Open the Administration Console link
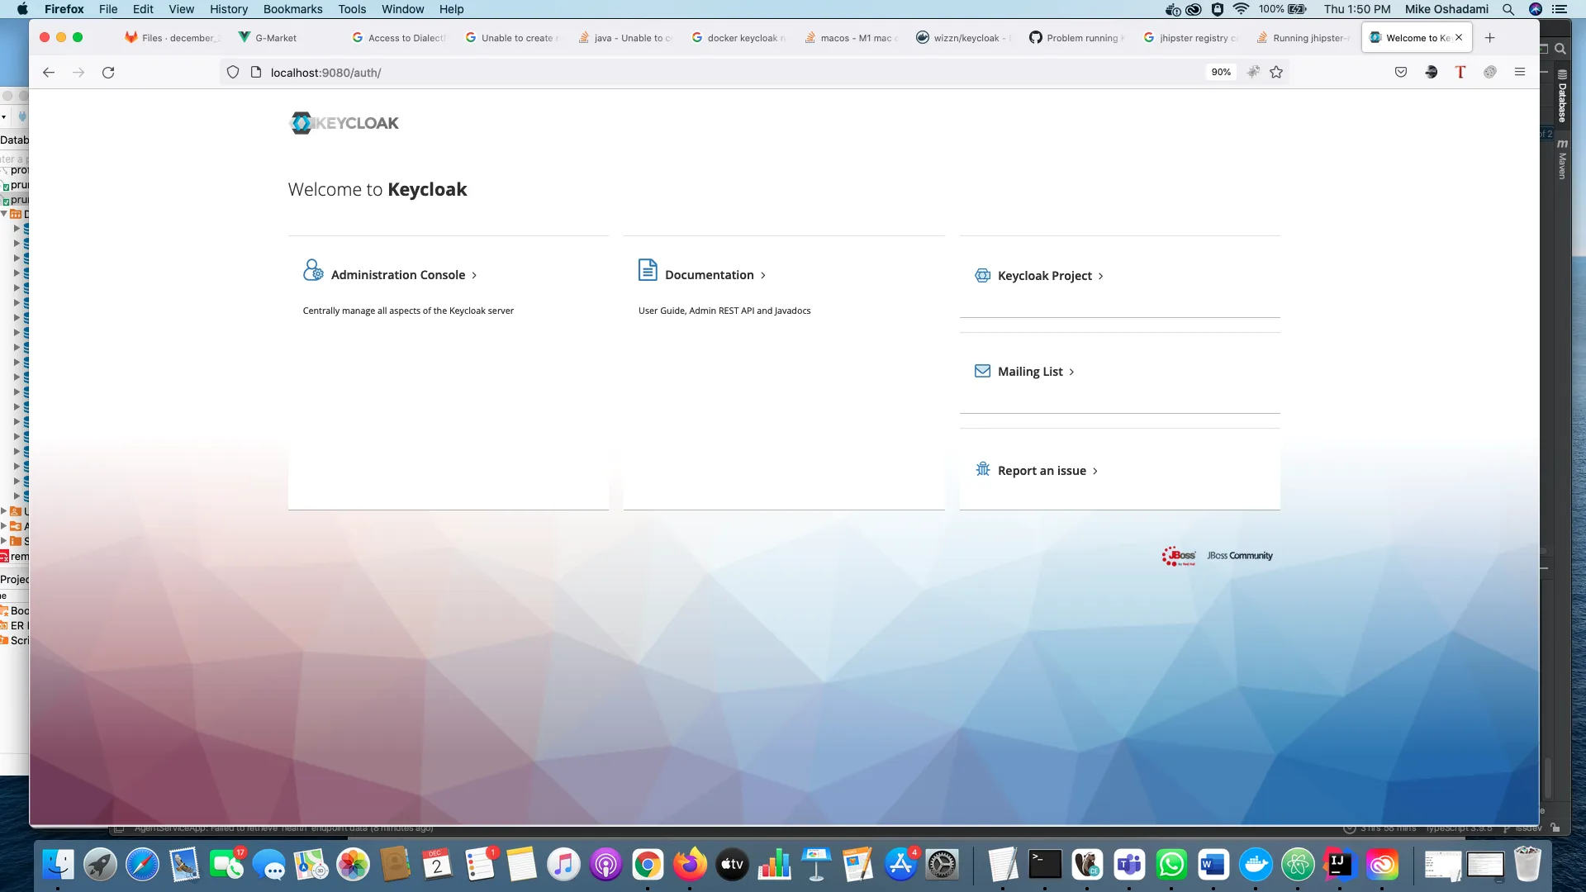Viewport: 1586px width, 892px height. point(398,275)
